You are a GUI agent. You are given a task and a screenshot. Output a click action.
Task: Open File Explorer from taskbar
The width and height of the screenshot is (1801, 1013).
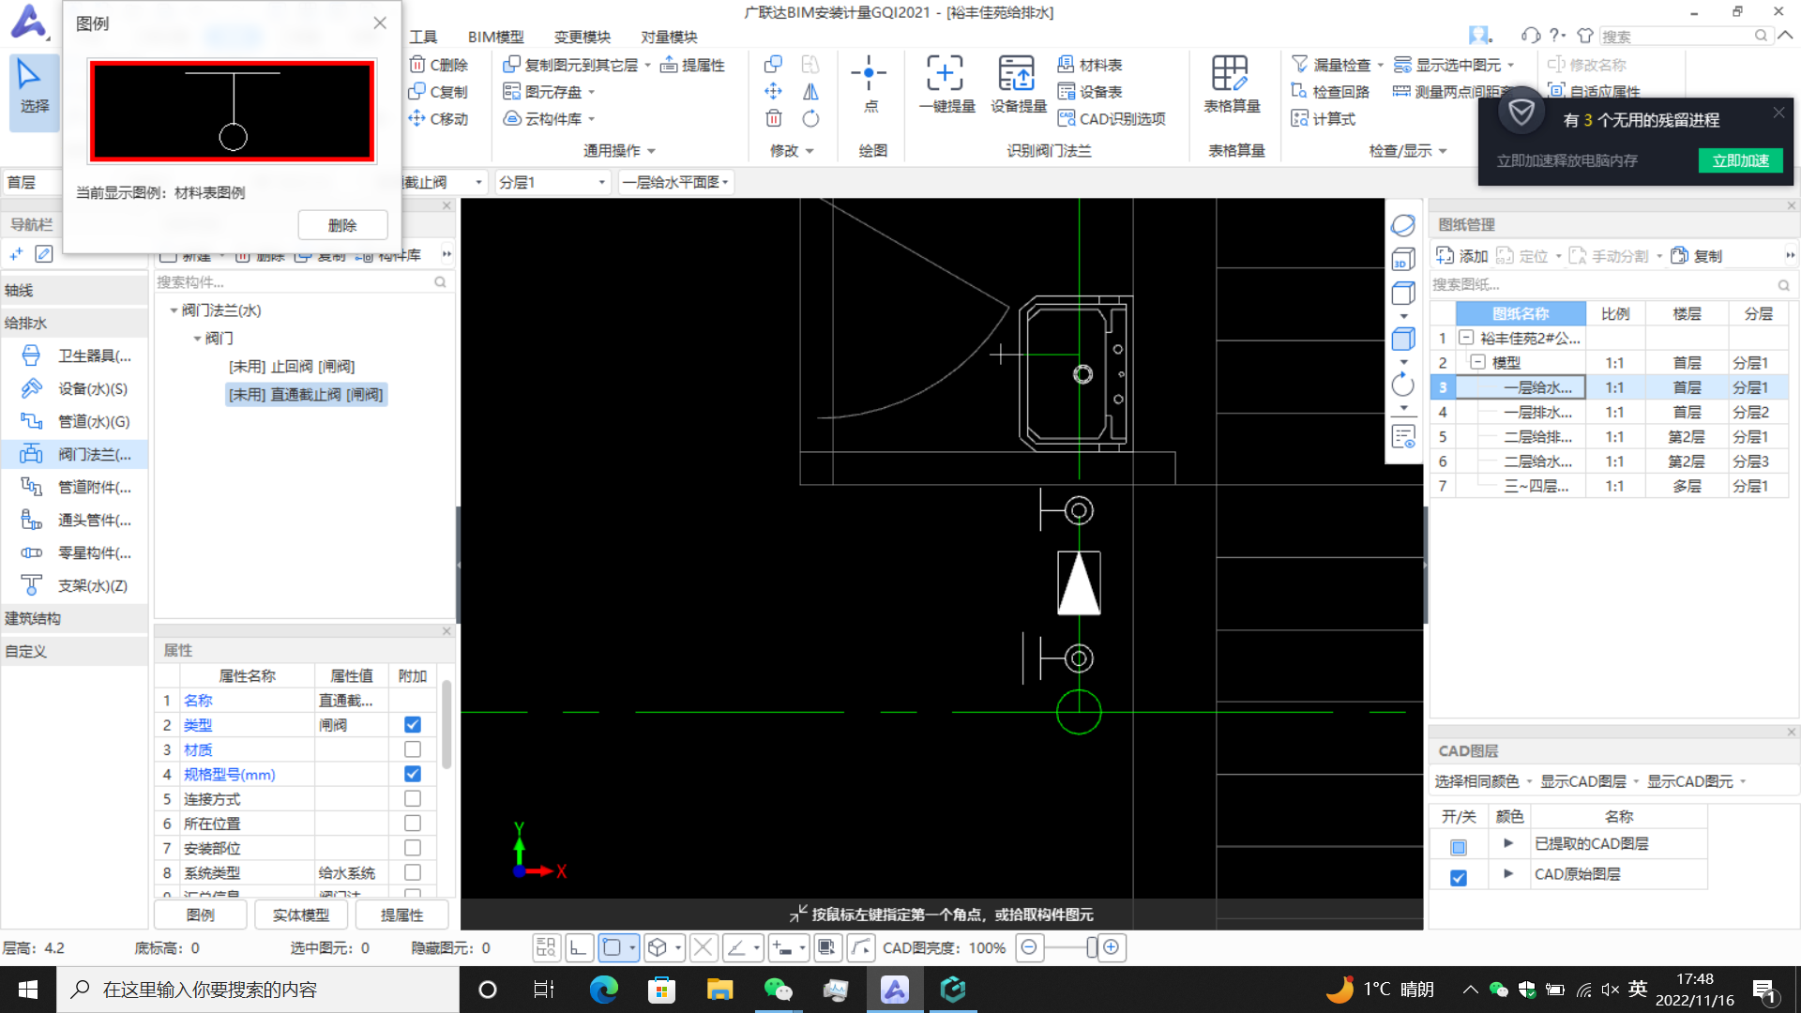pos(719,990)
